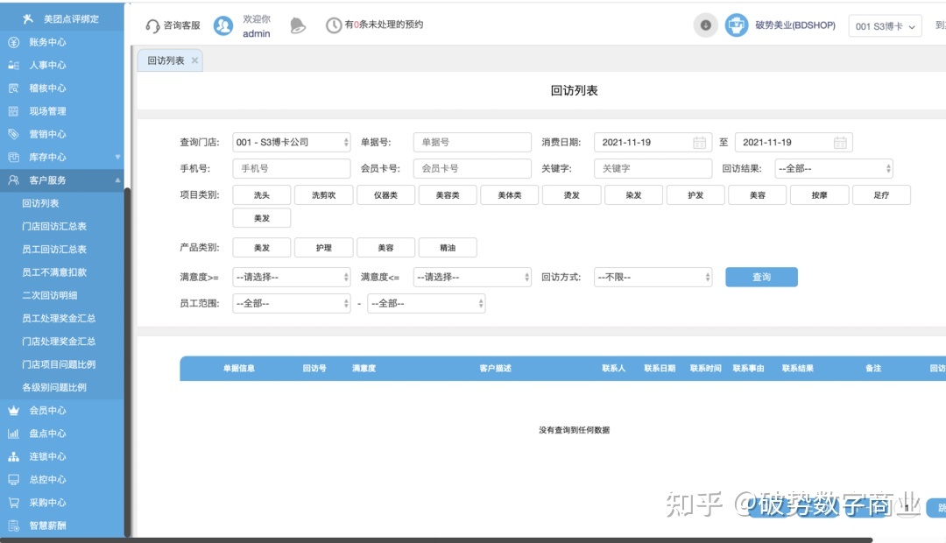The width and height of the screenshot is (946, 543).
Task: Click the pending appointments clock icon
Action: click(x=334, y=25)
